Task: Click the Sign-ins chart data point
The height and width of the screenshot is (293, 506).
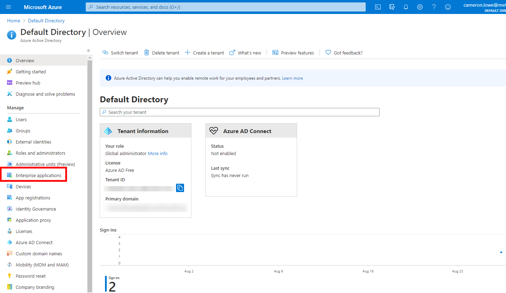Action: click(501, 252)
